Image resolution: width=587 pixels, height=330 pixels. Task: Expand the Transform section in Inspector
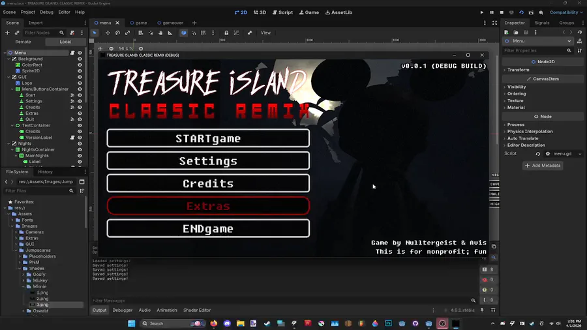tap(518, 70)
